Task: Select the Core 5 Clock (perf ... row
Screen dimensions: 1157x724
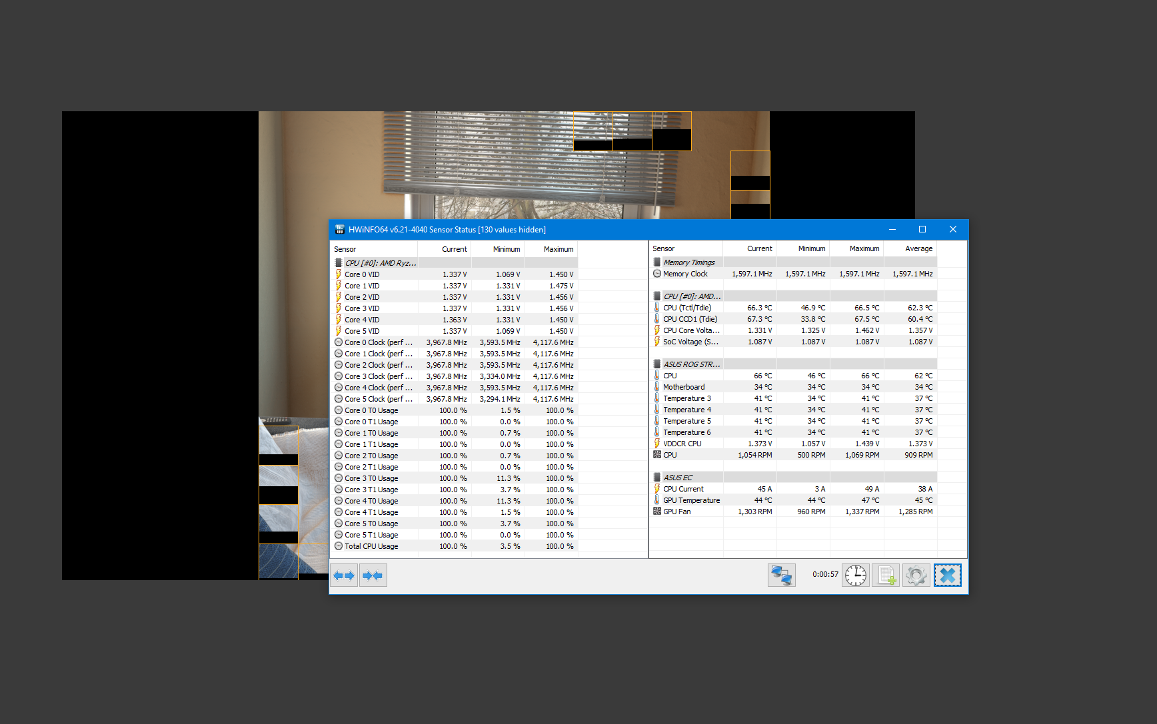Action: click(x=455, y=399)
